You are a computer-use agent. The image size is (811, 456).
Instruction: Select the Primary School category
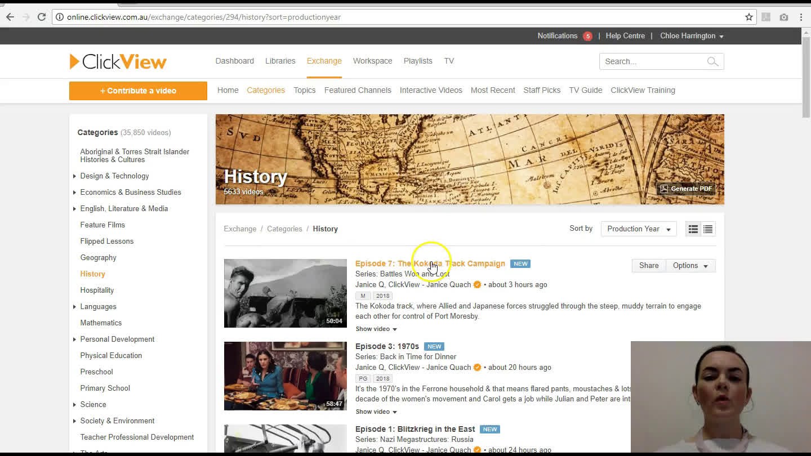pos(105,388)
